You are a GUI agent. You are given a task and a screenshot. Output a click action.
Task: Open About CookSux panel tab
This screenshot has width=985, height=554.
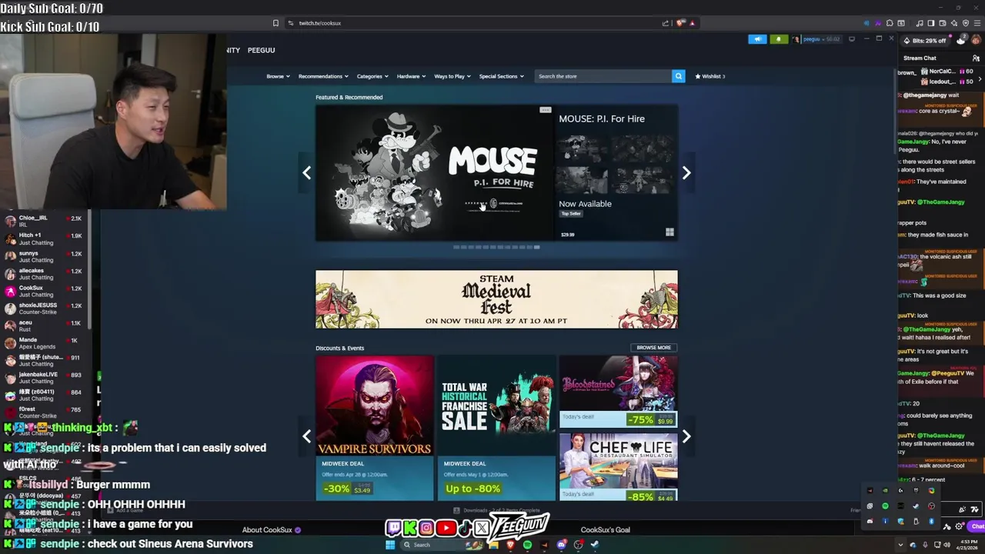(x=272, y=529)
